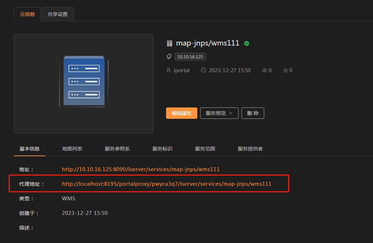Select the 服务提供者 tab
The image size is (373, 243).
point(250,149)
